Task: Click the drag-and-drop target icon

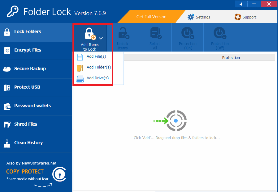Action: tap(176, 121)
